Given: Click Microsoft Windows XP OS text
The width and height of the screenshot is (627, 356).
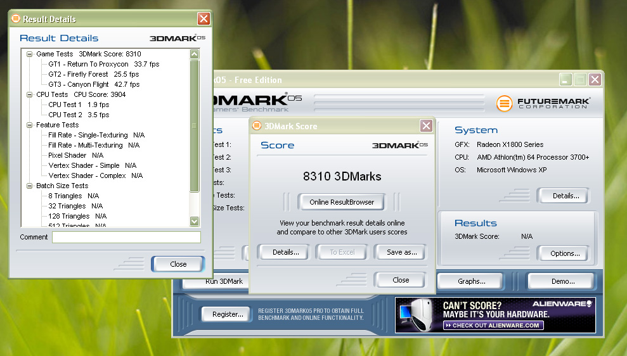Looking at the screenshot, I should tap(512, 170).
